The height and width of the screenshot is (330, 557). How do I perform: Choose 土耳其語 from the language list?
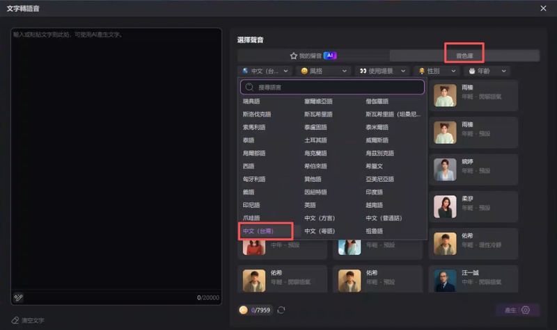point(315,140)
